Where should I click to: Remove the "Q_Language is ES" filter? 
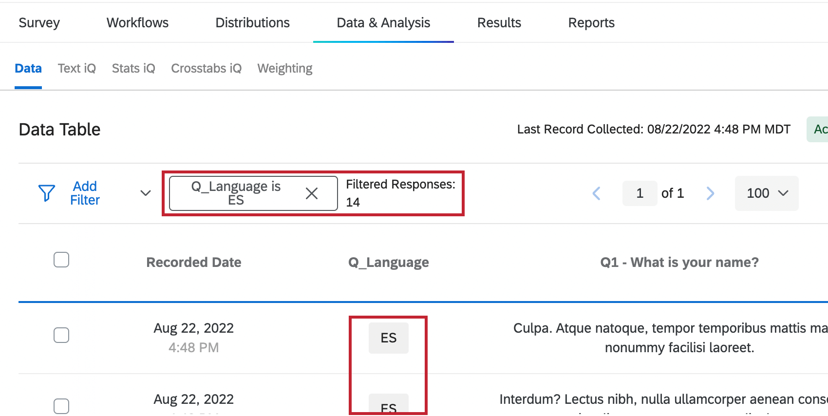pos(312,193)
